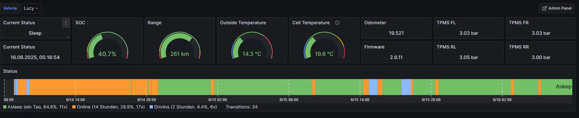Click the Admin Panel external link icon
579x118 pixels.
coord(544,8)
